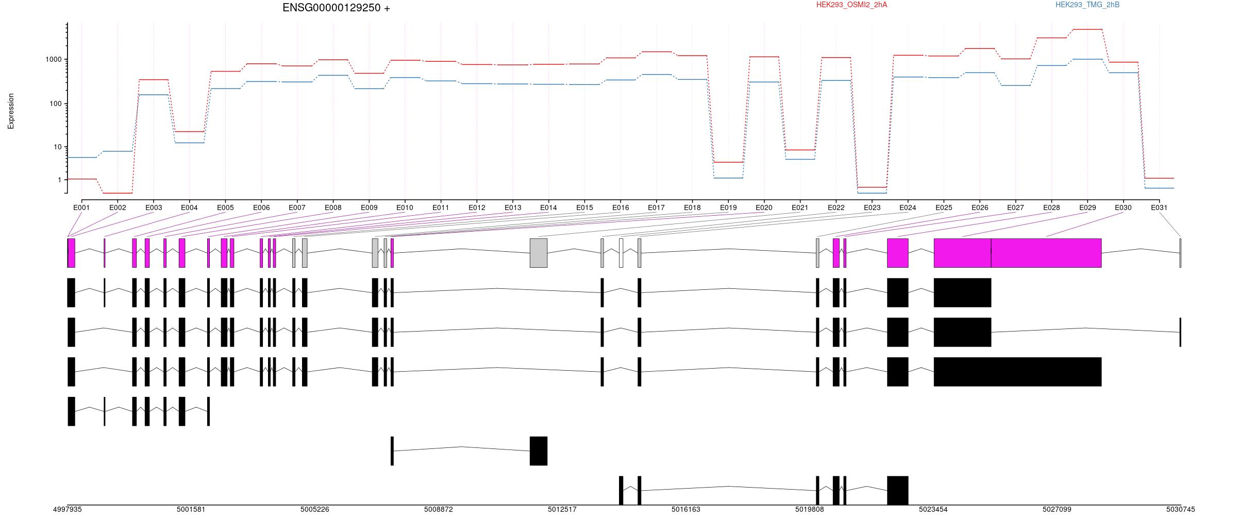Select exon label E018
Viewport: 1237px width, 520px height.
[x=692, y=208]
